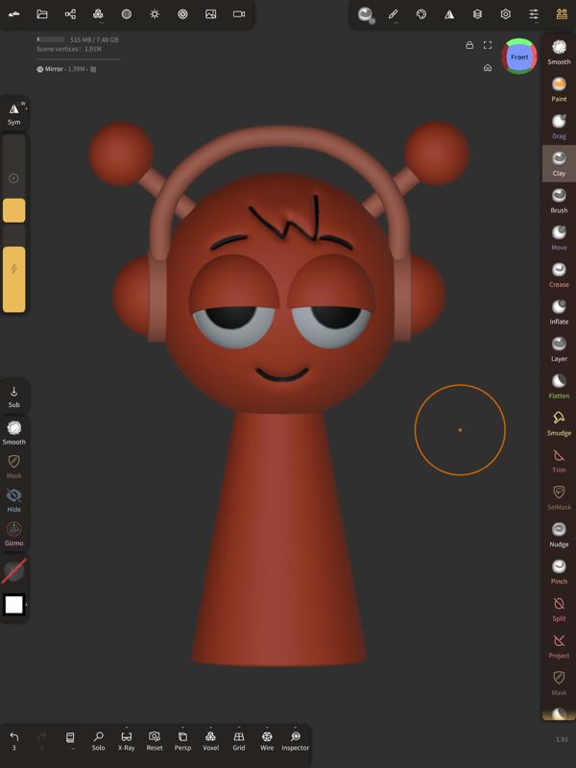Open the brush material sphere menu in right top bar
Screen dimensions: 576x768
(366, 14)
